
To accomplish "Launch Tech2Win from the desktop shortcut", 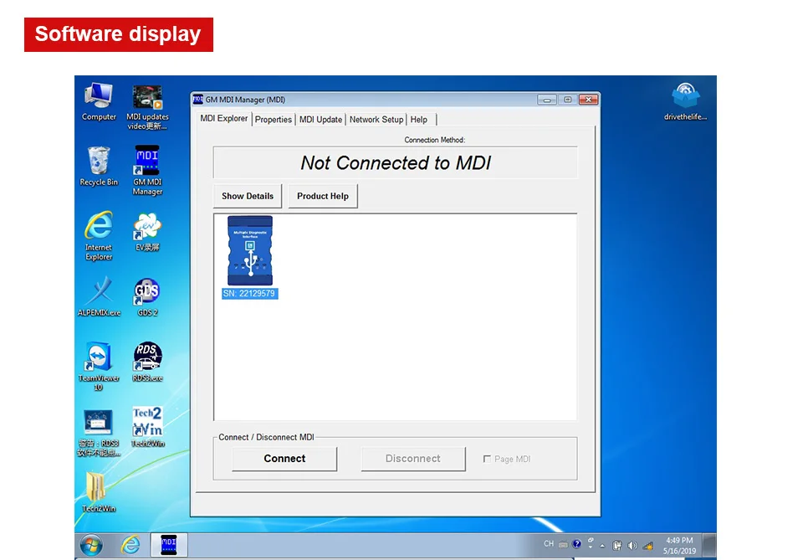I will 147,427.
